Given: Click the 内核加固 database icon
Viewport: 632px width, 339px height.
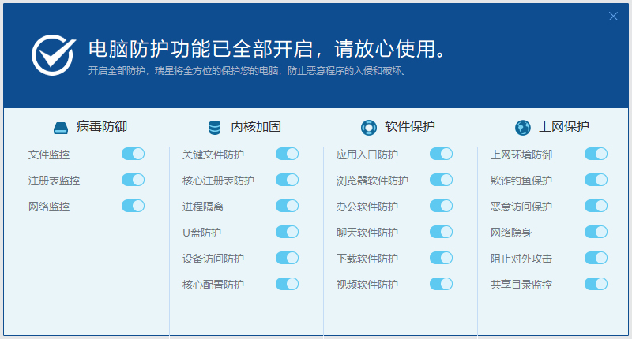Looking at the screenshot, I should coord(215,128).
